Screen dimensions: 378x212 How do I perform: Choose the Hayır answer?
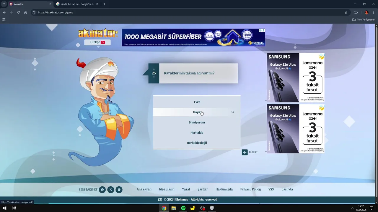pyautogui.click(x=197, y=112)
